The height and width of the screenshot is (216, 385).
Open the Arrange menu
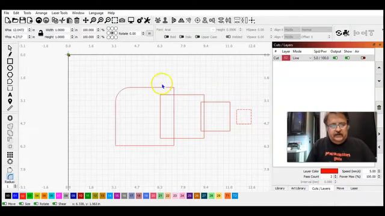[42, 13]
